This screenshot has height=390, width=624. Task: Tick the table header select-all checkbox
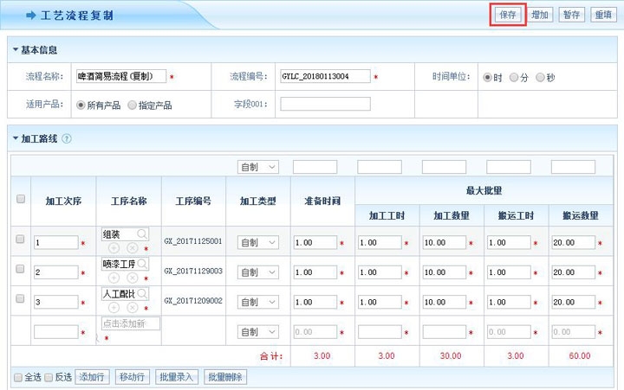pyautogui.click(x=21, y=199)
